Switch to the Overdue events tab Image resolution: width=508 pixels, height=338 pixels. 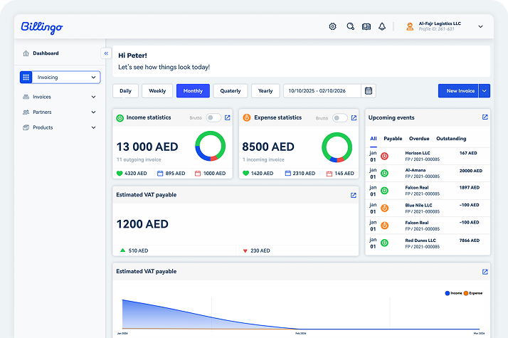tap(419, 139)
